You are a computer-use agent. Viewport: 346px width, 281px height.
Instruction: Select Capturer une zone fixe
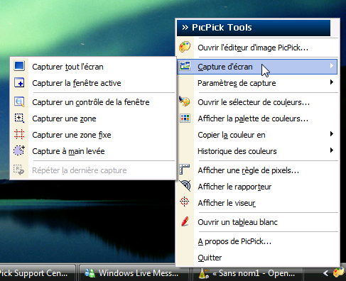click(x=93, y=135)
